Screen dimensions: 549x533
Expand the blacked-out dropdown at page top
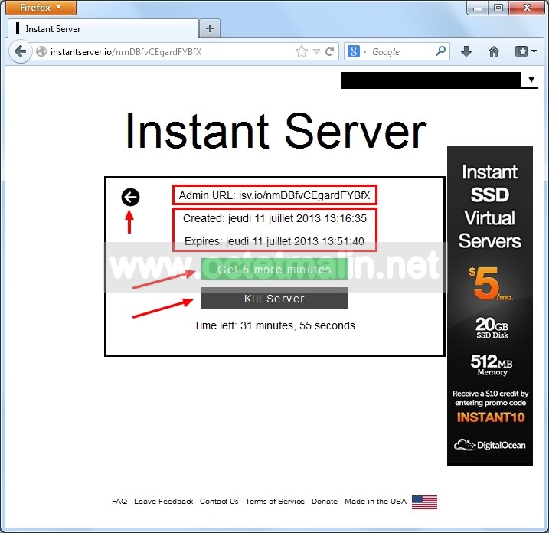[x=531, y=80]
